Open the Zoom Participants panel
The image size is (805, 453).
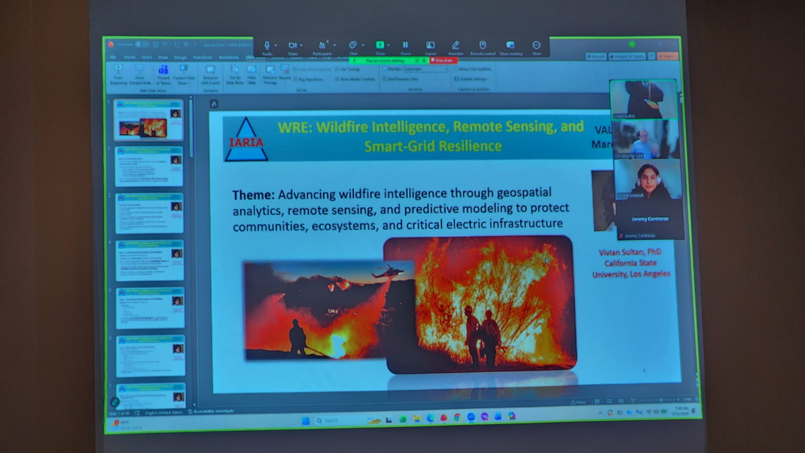point(322,46)
